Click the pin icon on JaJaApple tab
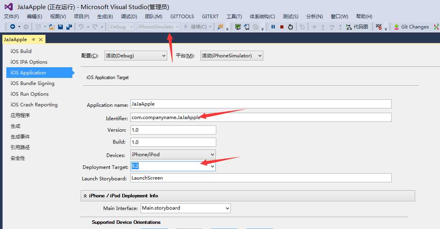 33,40
